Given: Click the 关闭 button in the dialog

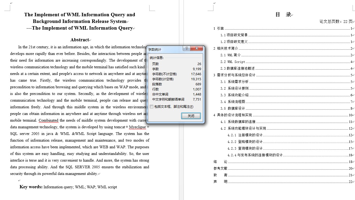Looking at the screenshot, I should coord(191,116).
